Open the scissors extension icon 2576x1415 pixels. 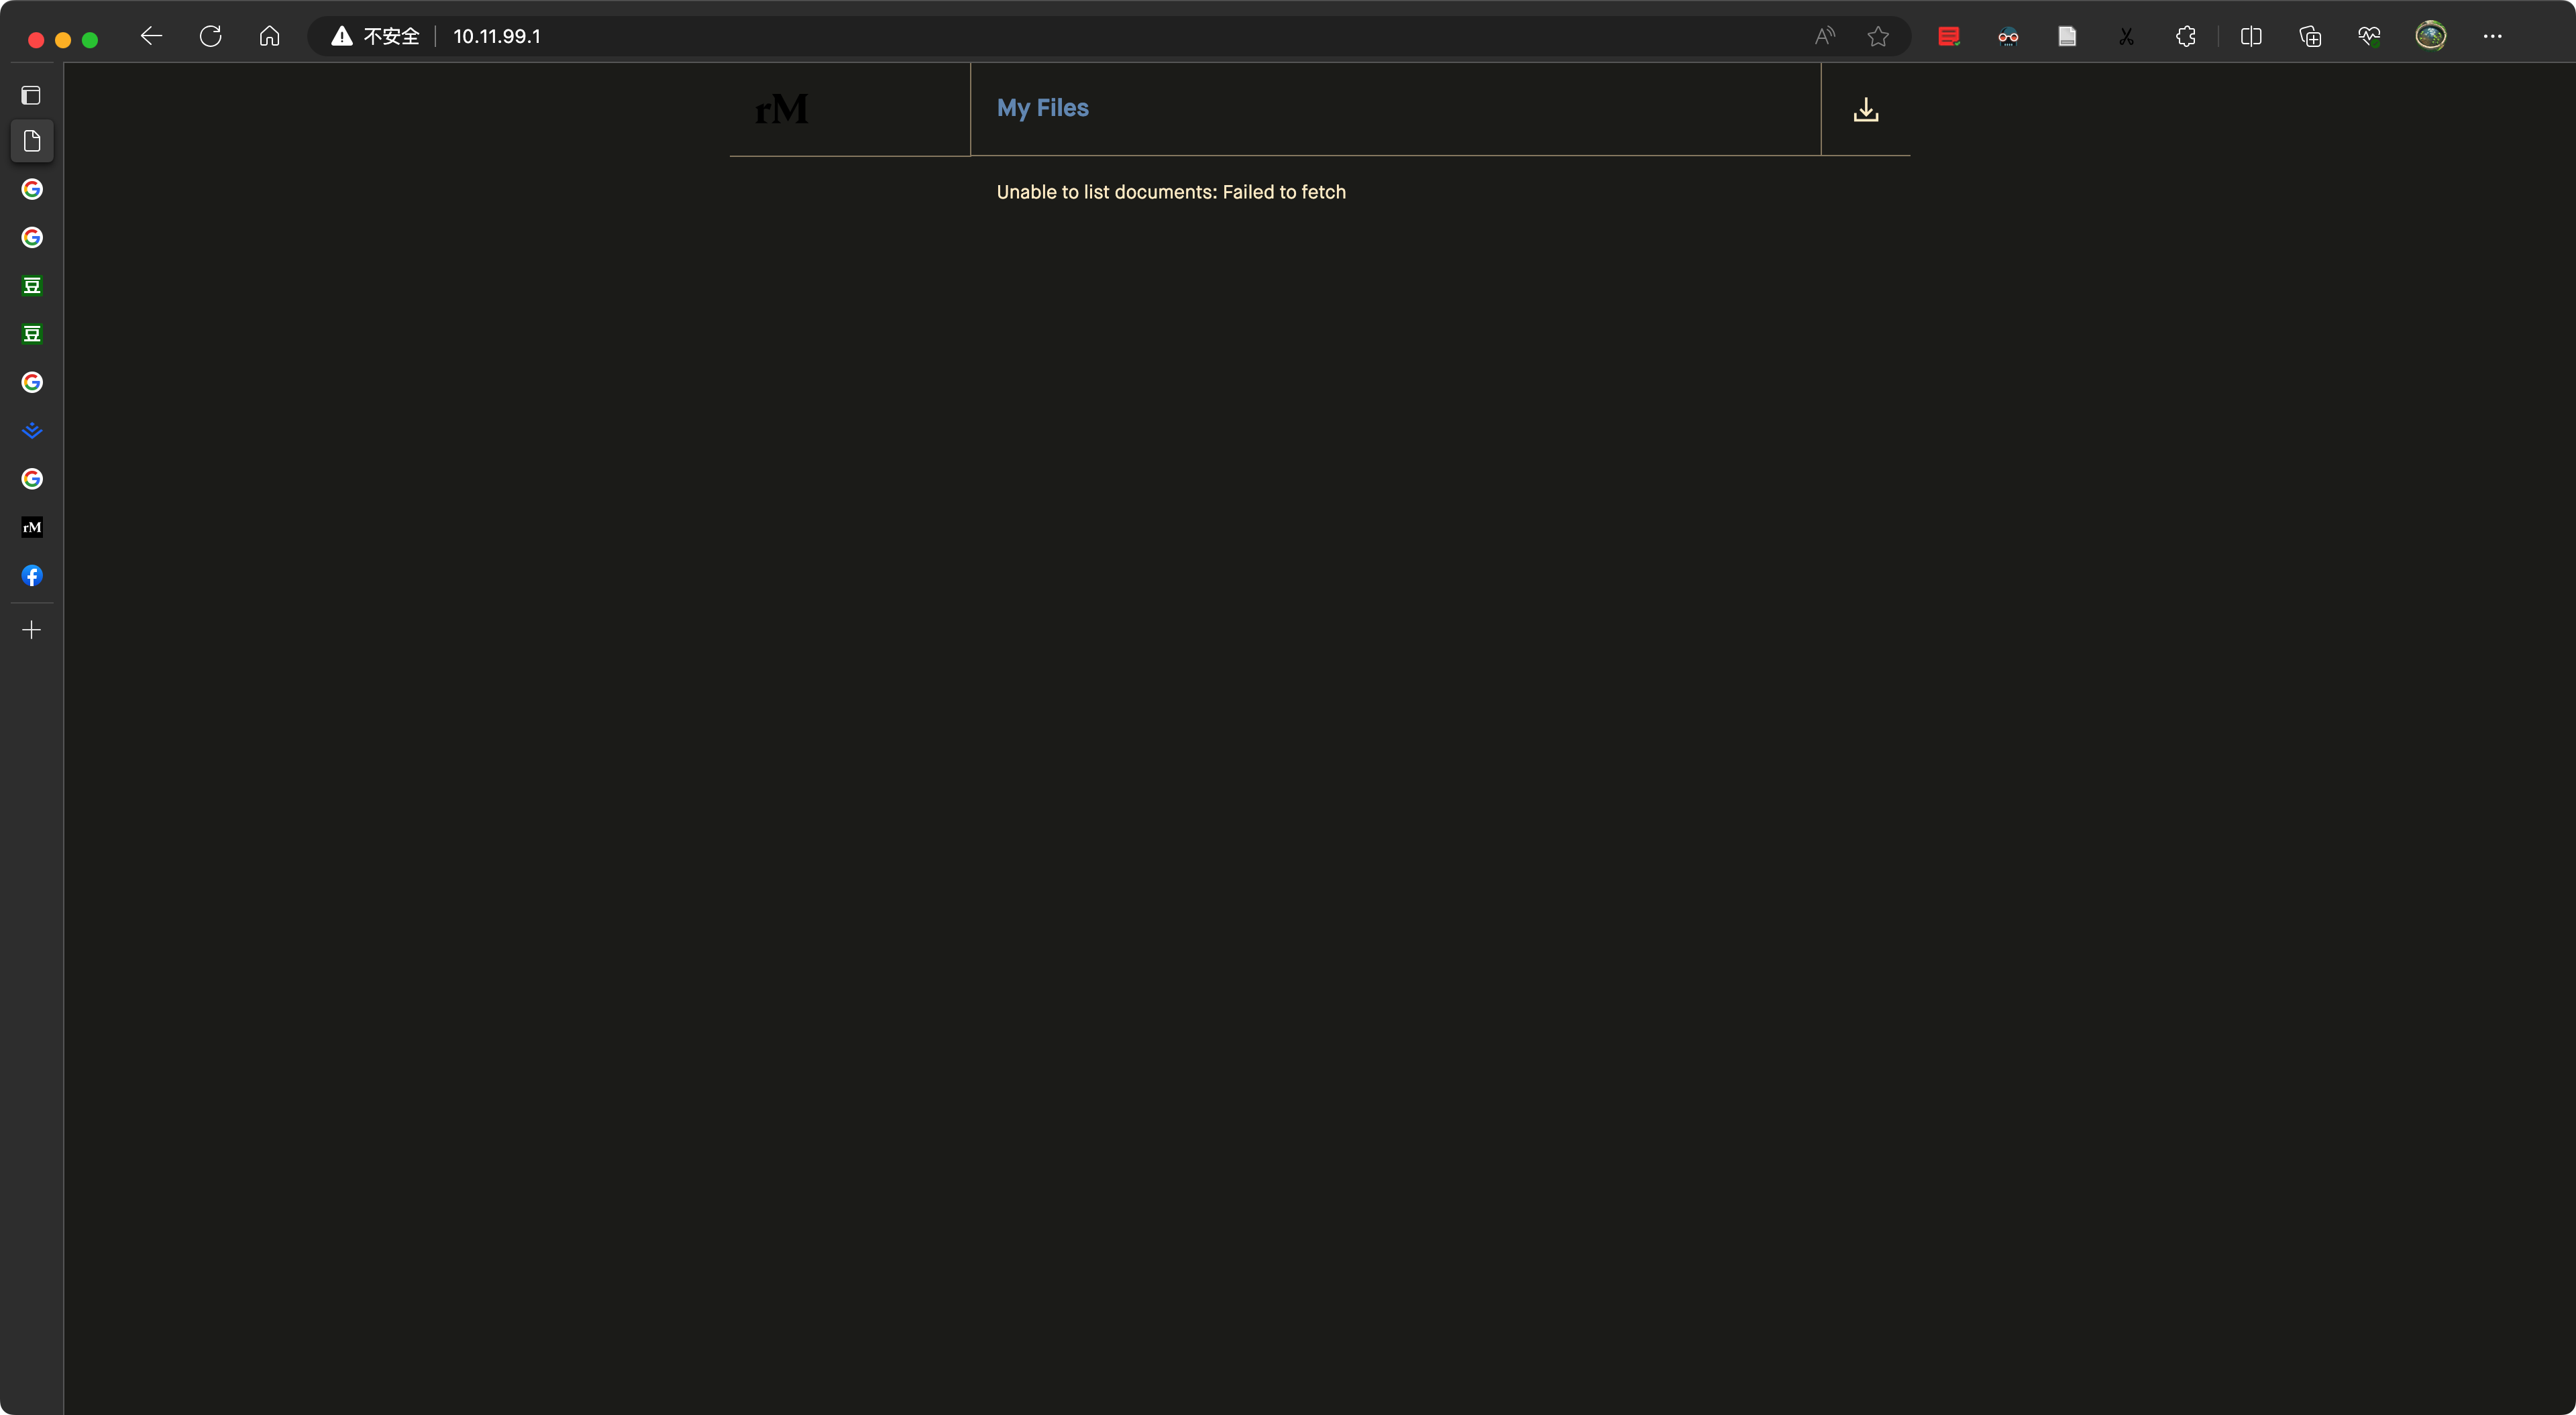tap(2126, 37)
